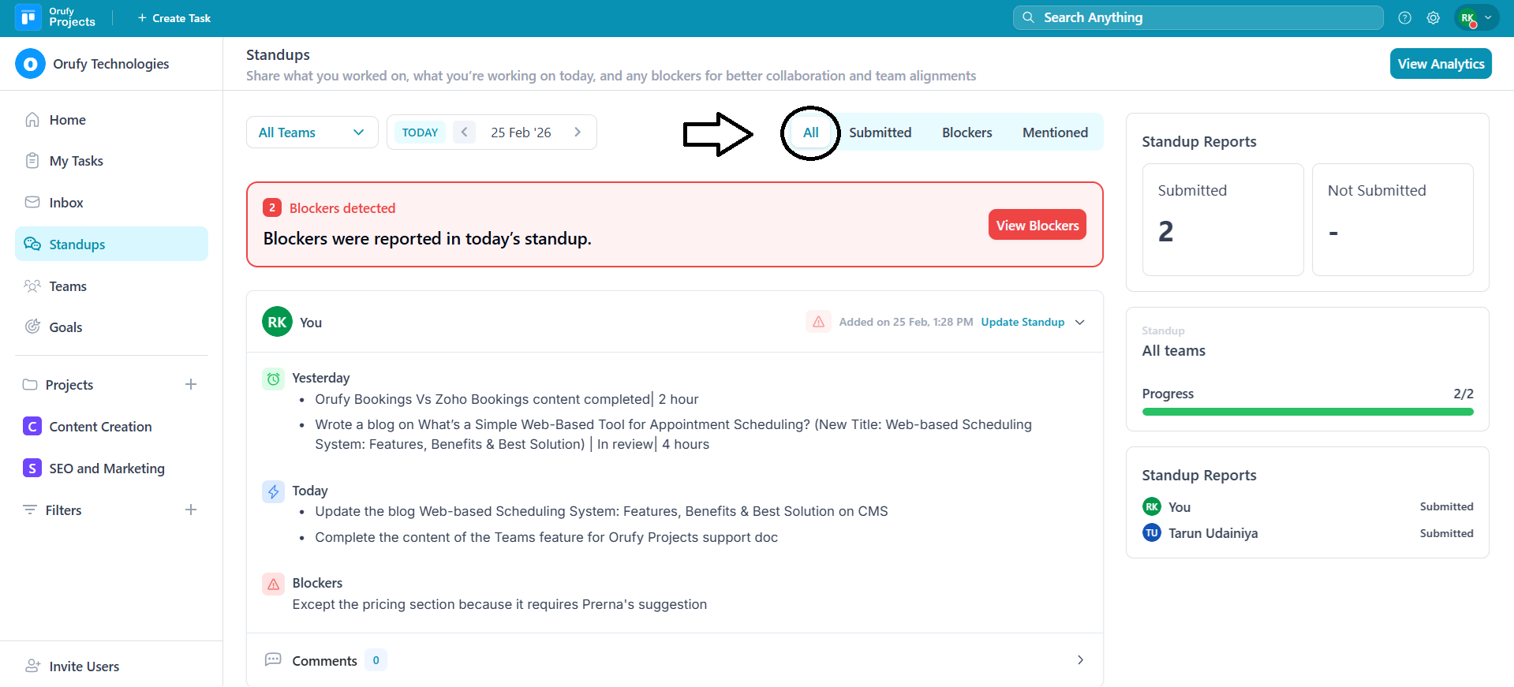Switch to the Submitted tab
This screenshot has height=687, width=1514.
(x=880, y=133)
